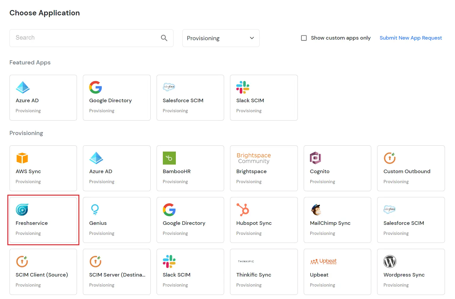Screen dimensions: 455x299
Task: Select the Freshservice app card
Action: point(43,220)
